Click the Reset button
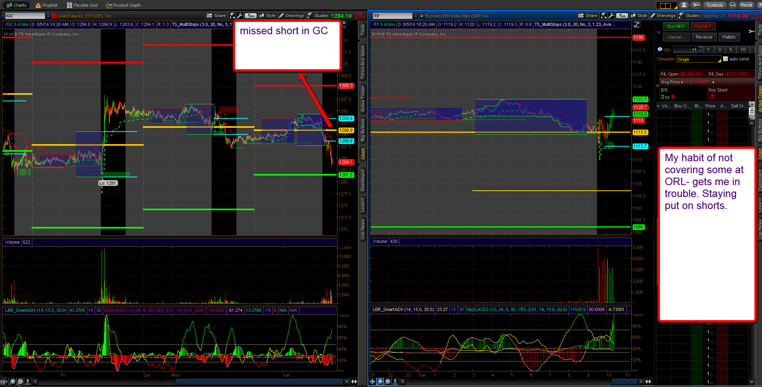Viewport: 762px width, 387px height. (746, 5)
